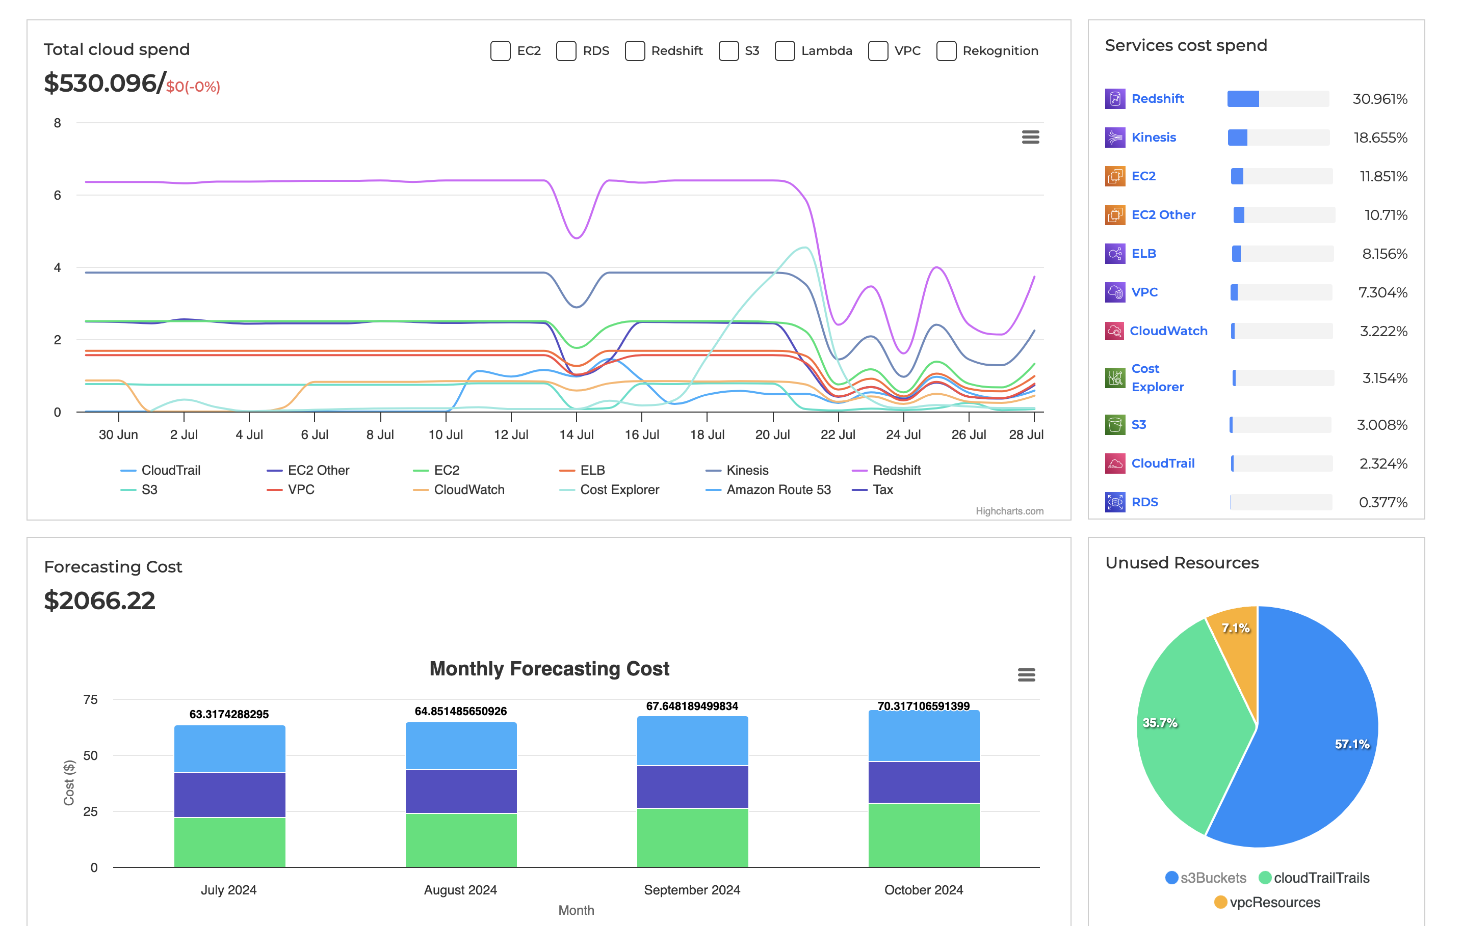Image resolution: width=1462 pixels, height=926 pixels.
Task: Click the RDS service icon
Action: click(1114, 502)
